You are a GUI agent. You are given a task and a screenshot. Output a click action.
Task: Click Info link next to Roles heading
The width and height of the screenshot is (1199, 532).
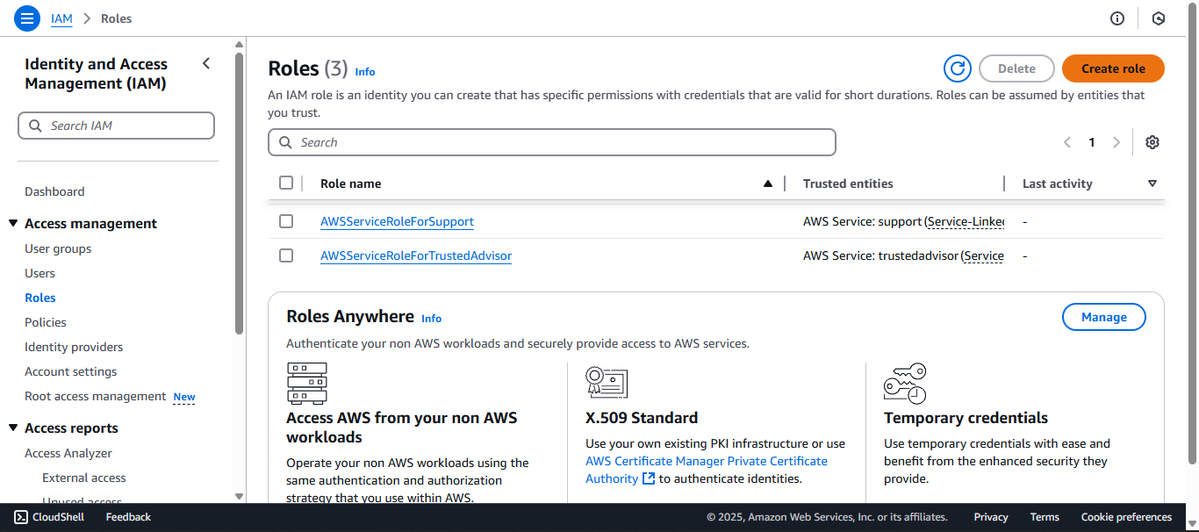tap(365, 72)
